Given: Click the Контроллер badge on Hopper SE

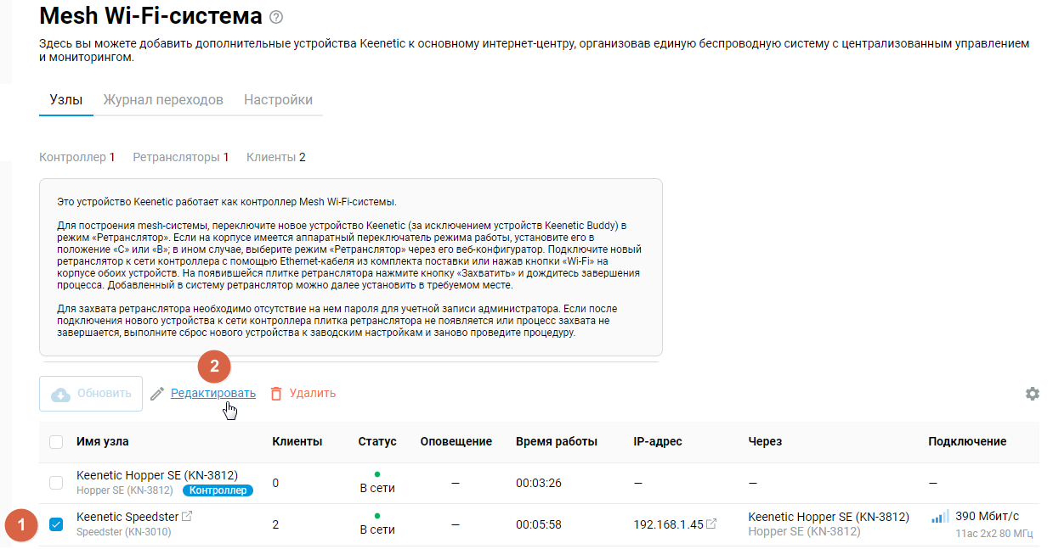Looking at the screenshot, I should point(218,490).
